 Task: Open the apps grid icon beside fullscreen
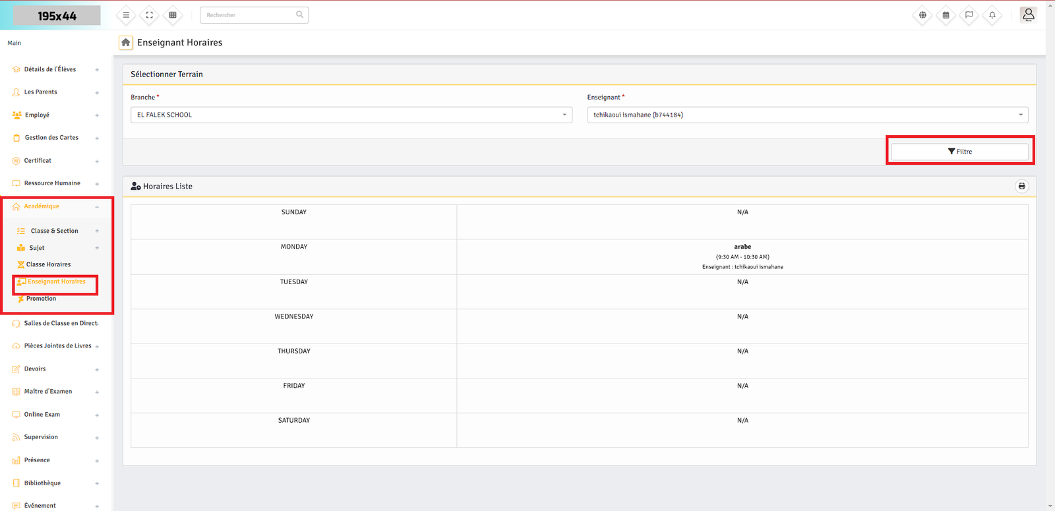pos(173,15)
